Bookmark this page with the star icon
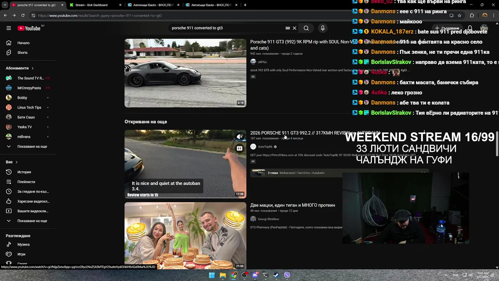499x281 pixels. [x=460, y=16]
